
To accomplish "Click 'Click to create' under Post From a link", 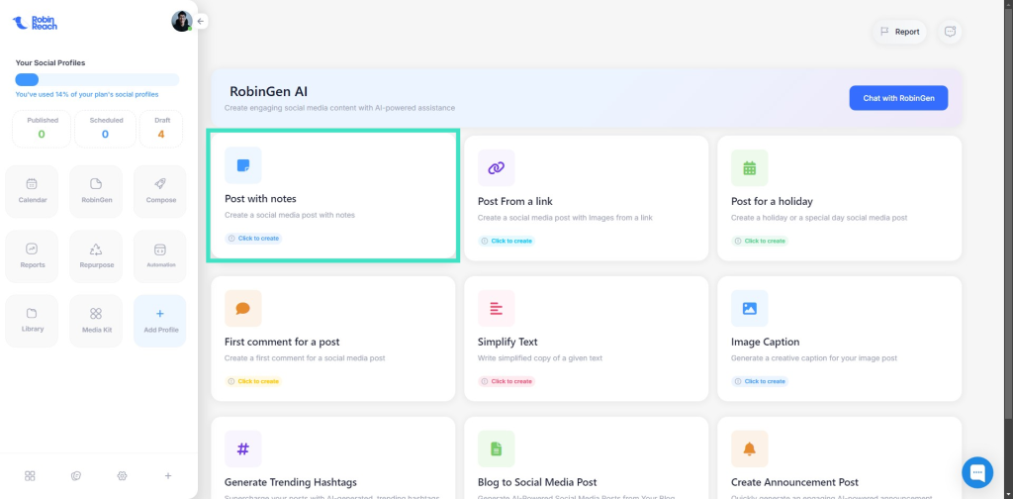I will pos(506,242).
